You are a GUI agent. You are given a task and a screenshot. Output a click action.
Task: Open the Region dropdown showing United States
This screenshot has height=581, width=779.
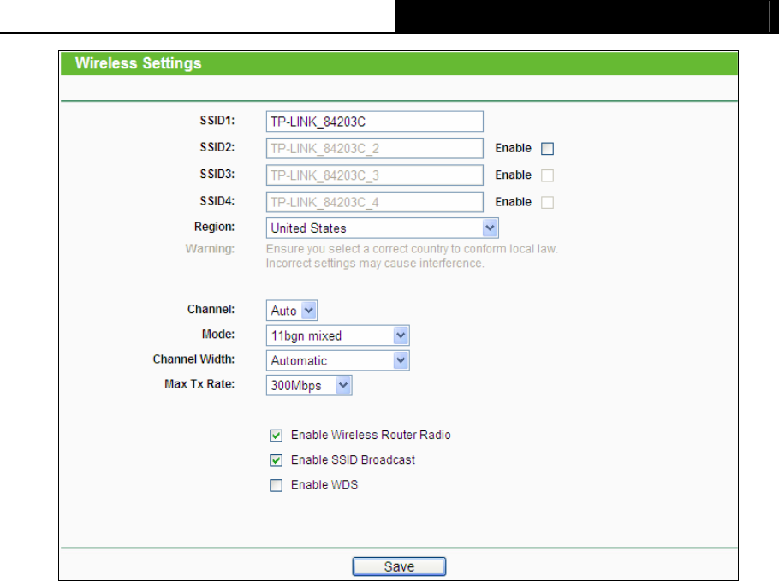pos(383,228)
